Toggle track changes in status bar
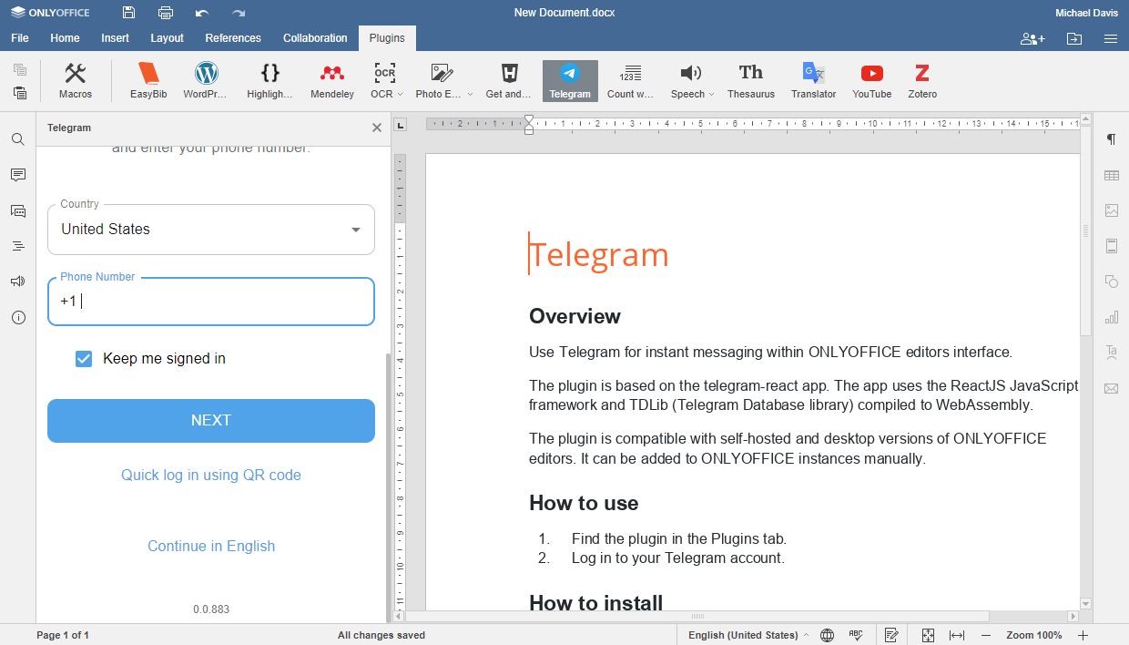1129x645 pixels. 892,635
